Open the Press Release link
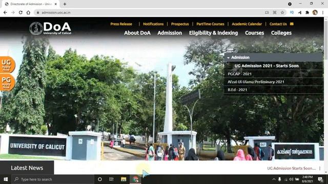328x184 pixels. [x=121, y=24]
